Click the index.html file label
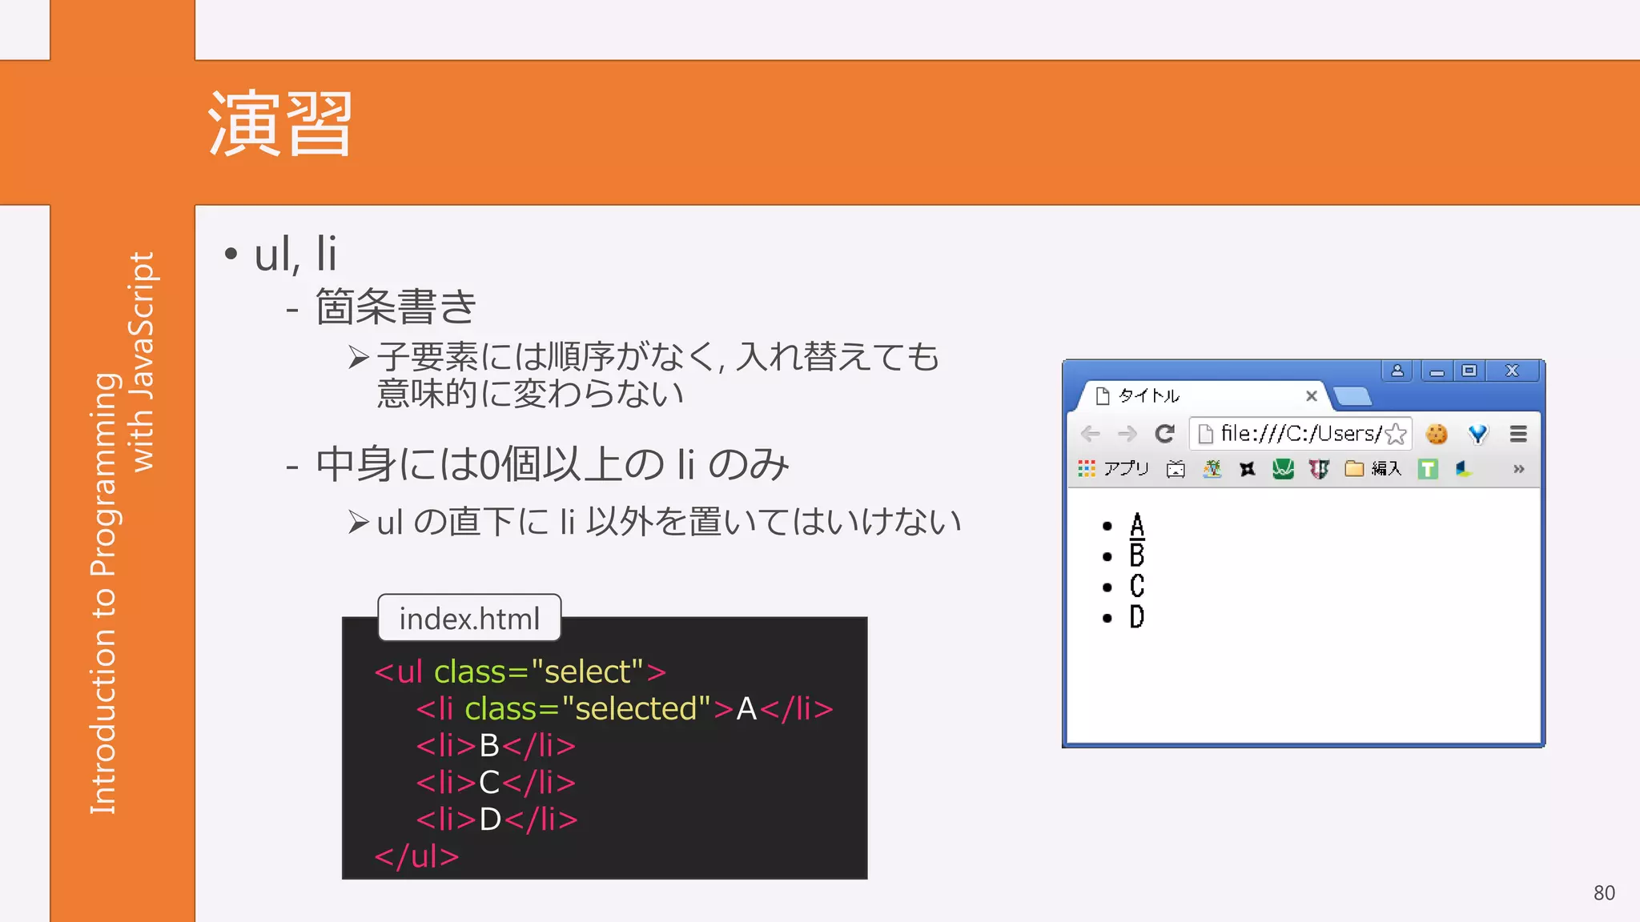This screenshot has height=922, width=1640. (469, 618)
